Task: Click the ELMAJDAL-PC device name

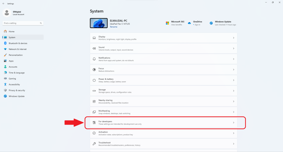Action: (x=119, y=21)
